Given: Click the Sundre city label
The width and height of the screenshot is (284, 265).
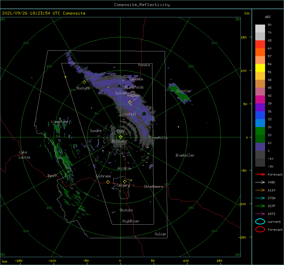Looking at the screenshot, I should (96, 131).
